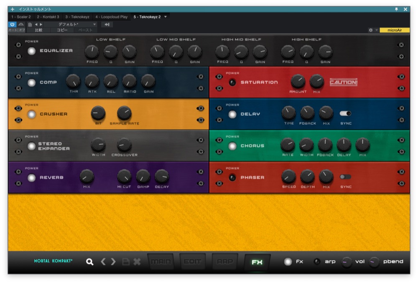
Task: Click the microAir yellow label
Action: pyautogui.click(x=394, y=30)
